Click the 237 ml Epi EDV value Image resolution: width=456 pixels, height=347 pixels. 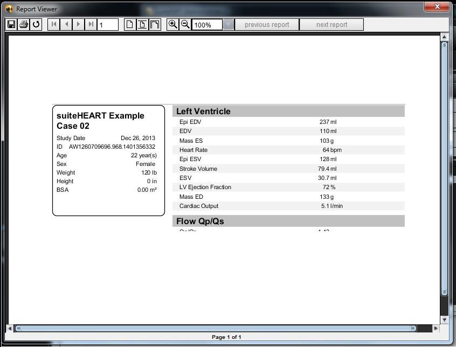coord(328,122)
